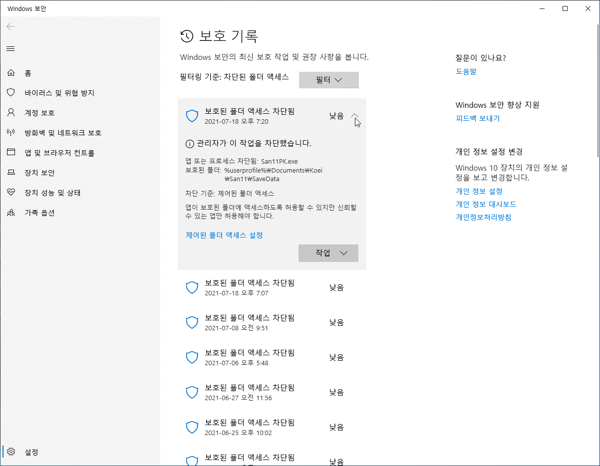
Task: Click 차단 기준: 제어된 폴더 액세스 text
Action: click(230, 193)
